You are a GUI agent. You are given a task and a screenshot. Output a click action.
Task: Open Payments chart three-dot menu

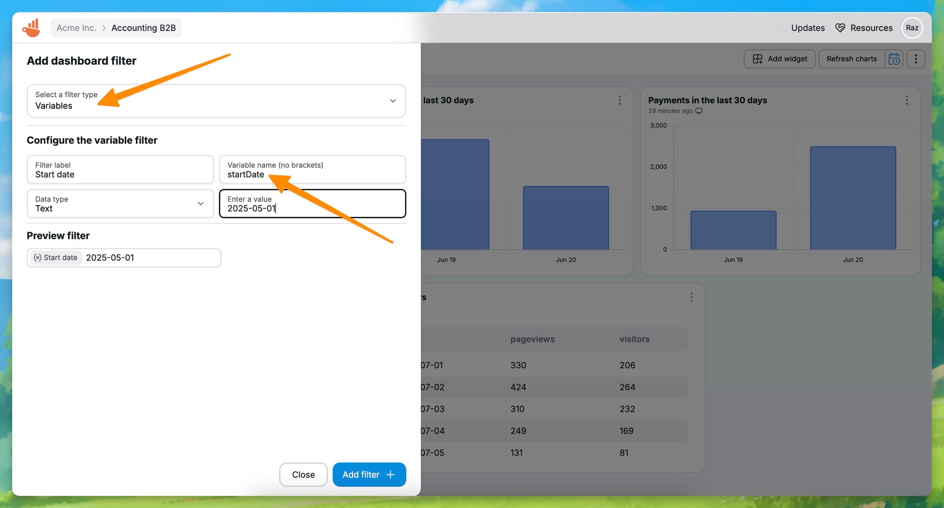coord(906,100)
